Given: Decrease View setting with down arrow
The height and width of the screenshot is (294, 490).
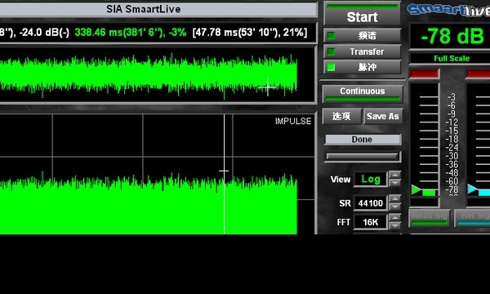Looking at the screenshot, I should [395, 183].
